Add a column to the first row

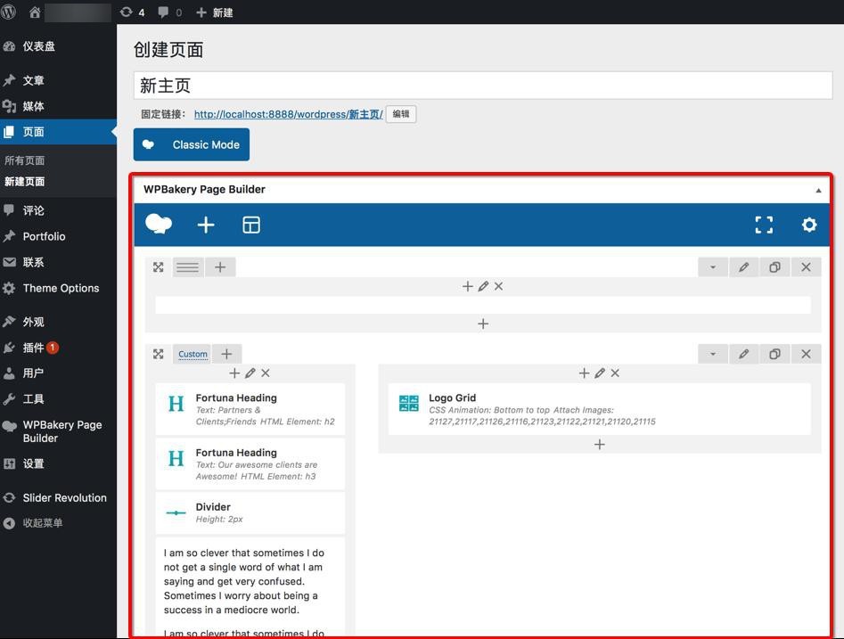tap(220, 267)
